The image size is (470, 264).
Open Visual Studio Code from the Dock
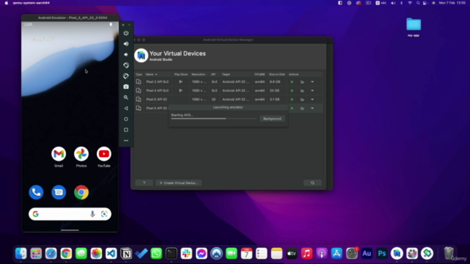pyautogui.click(x=111, y=254)
